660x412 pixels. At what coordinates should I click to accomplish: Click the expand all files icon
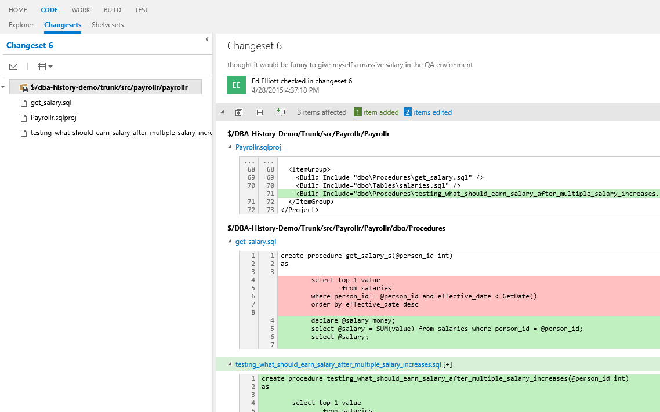(238, 112)
